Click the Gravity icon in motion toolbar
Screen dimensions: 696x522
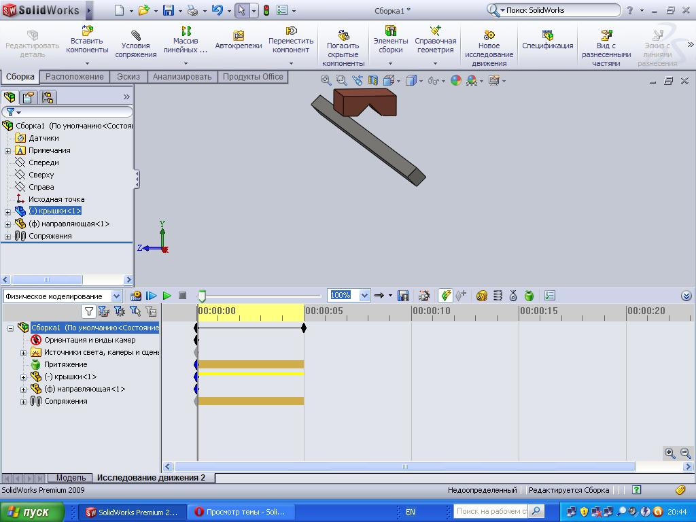click(x=529, y=296)
